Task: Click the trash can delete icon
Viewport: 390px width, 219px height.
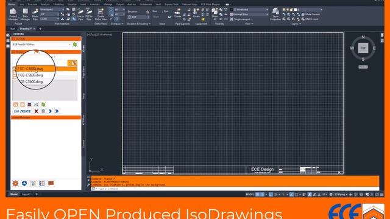Action: 43,111
